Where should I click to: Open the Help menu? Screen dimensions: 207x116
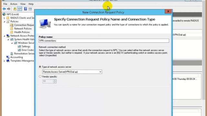[31, 4]
